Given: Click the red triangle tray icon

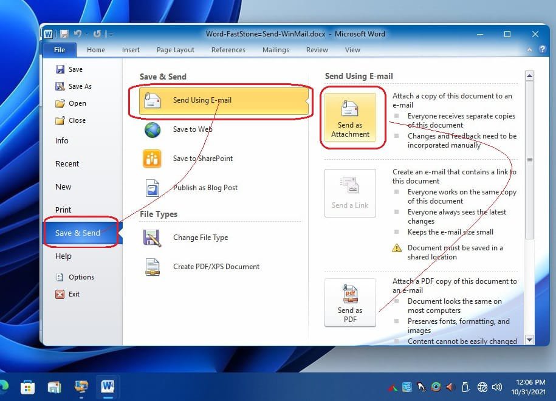Looking at the screenshot, I should pyautogui.click(x=393, y=388).
